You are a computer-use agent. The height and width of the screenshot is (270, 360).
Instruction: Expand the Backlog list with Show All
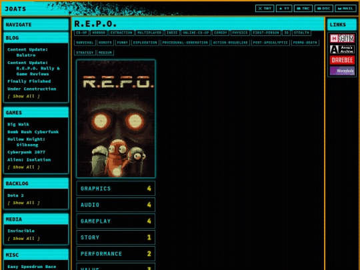(x=23, y=203)
